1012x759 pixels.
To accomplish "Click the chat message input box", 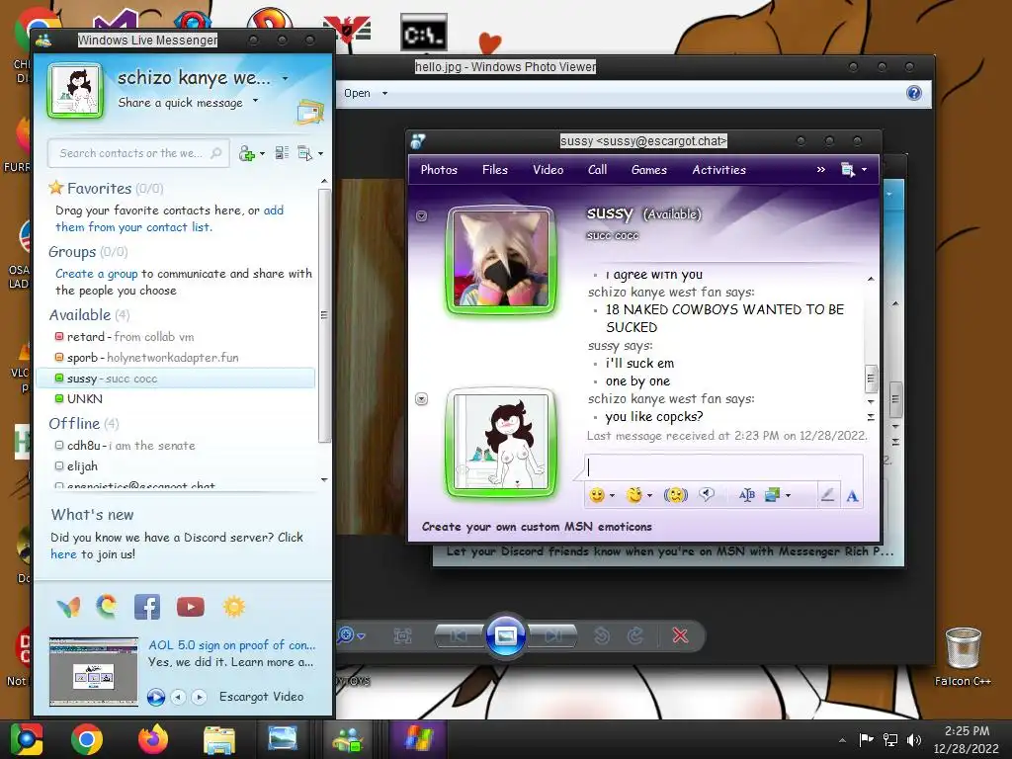I will pyautogui.click(x=722, y=466).
